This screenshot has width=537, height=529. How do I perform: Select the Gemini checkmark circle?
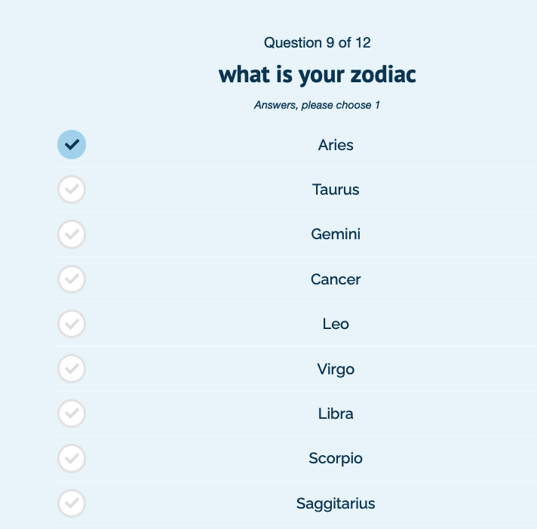tap(72, 235)
